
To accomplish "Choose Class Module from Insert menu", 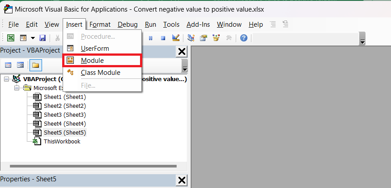I will 102,73.
